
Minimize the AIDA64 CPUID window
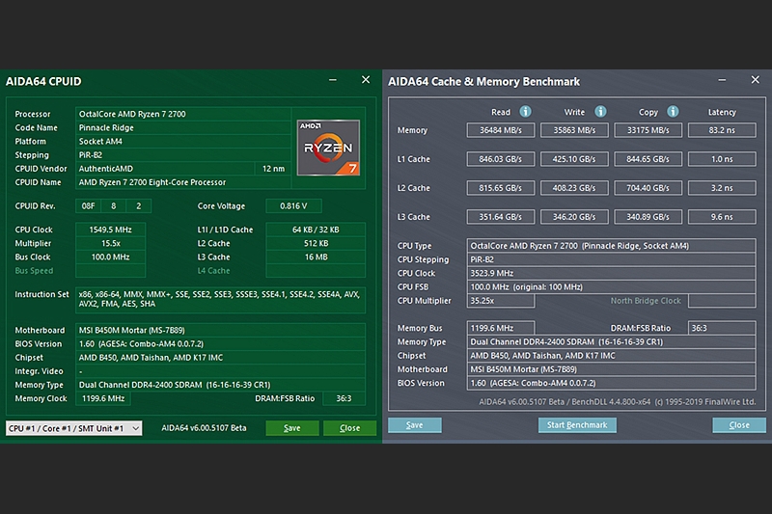[333, 80]
